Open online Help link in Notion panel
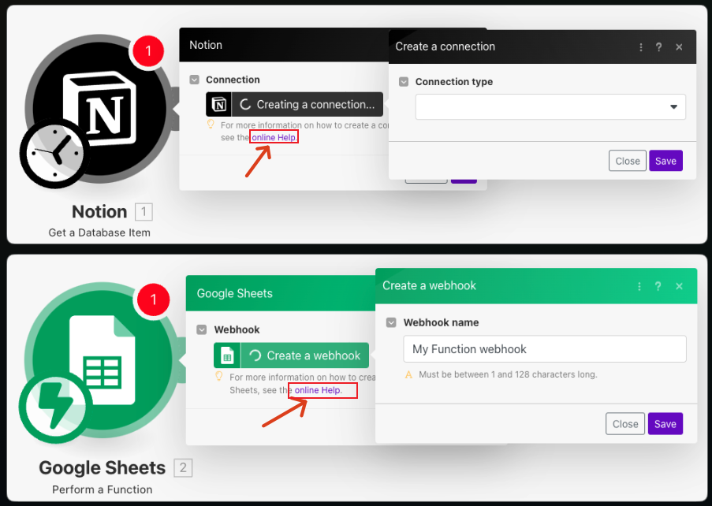Viewport: 712px width, 506px height. [x=274, y=137]
